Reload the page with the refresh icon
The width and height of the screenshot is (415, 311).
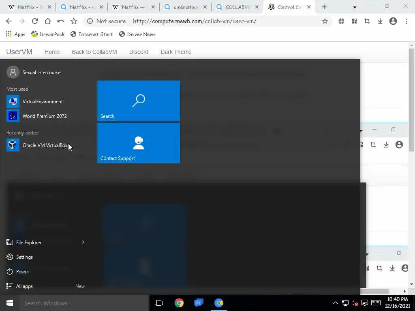(x=35, y=21)
